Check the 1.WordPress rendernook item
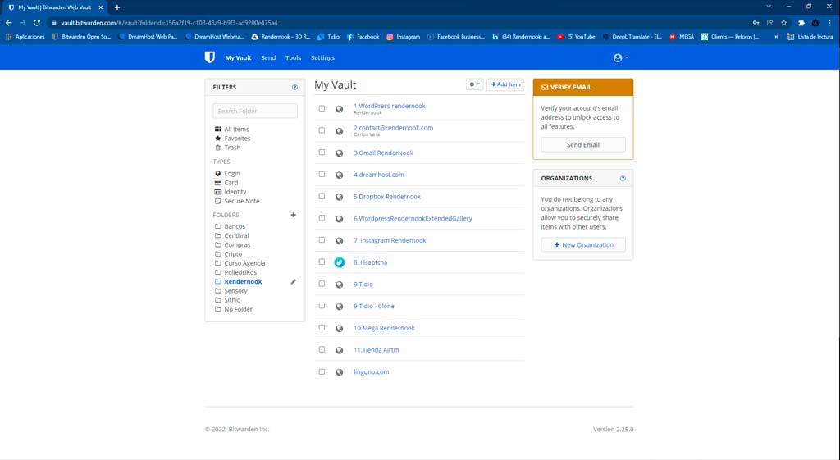The height and width of the screenshot is (460, 840). (322, 108)
